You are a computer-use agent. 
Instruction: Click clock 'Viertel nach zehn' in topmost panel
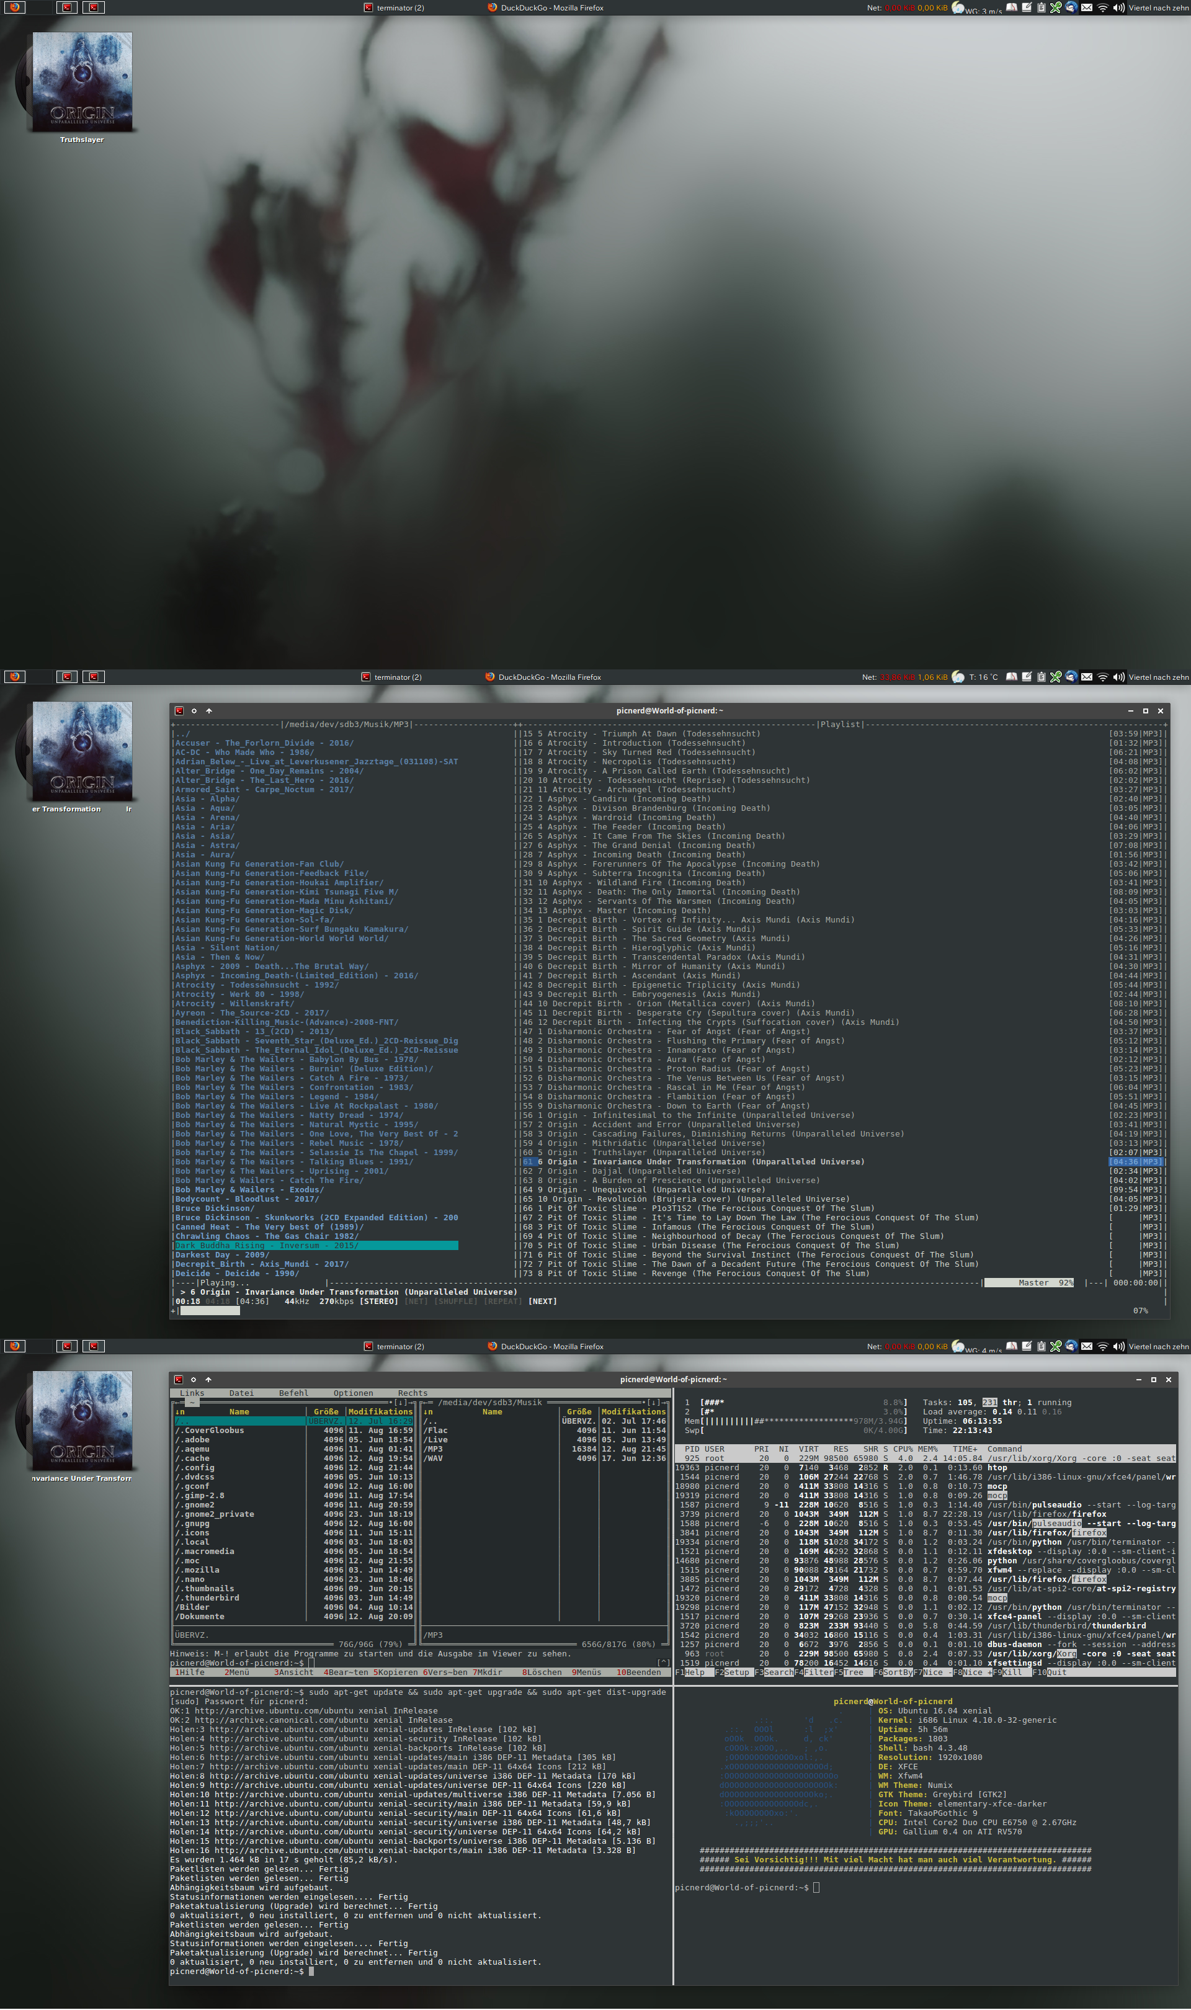click(1159, 8)
